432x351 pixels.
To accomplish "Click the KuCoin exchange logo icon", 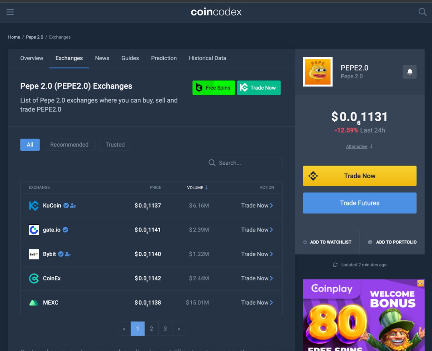I will tap(34, 205).
